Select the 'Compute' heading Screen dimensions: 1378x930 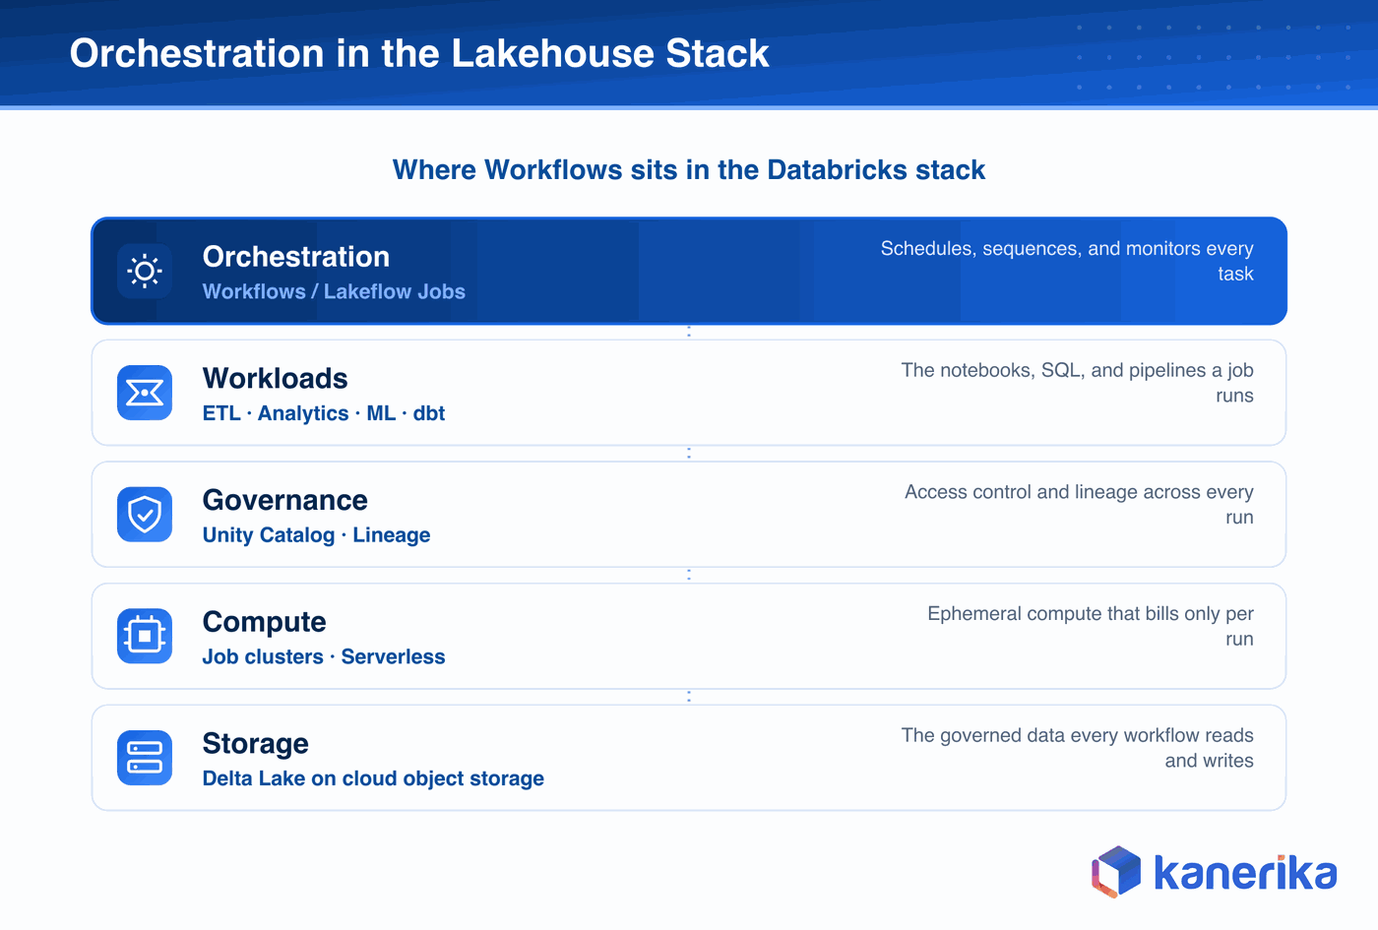(x=265, y=622)
